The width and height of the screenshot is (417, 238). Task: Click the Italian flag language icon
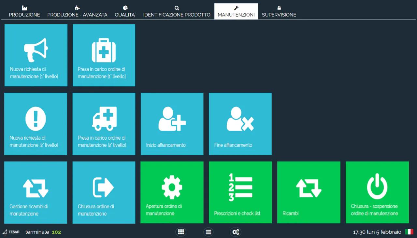[x=409, y=232]
